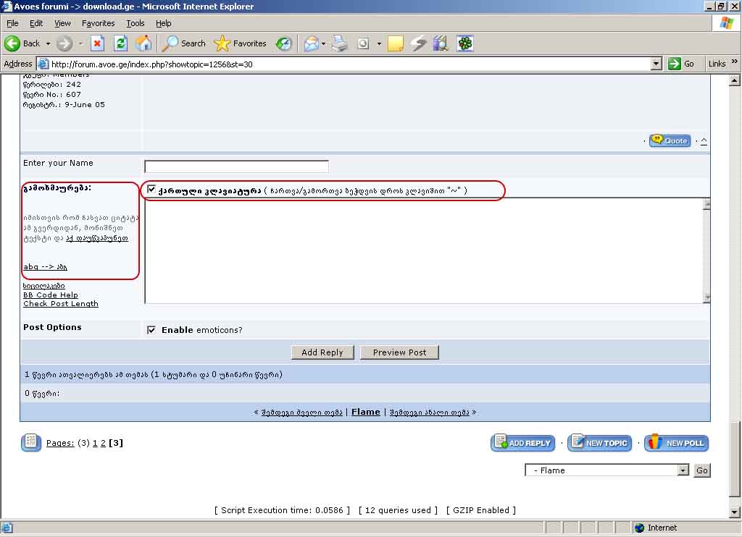Viewport: 742px width, 537px height.
Task: Click the page icon in the address bar
Action: (43, 64)
